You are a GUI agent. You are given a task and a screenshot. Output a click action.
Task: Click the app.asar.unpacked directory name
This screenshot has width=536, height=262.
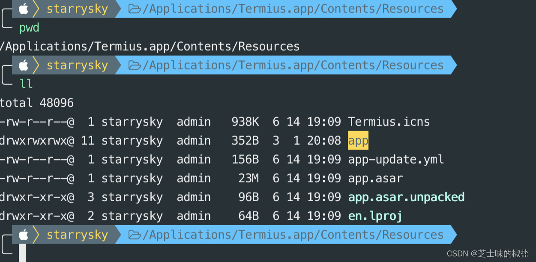[x=406, y=197]
